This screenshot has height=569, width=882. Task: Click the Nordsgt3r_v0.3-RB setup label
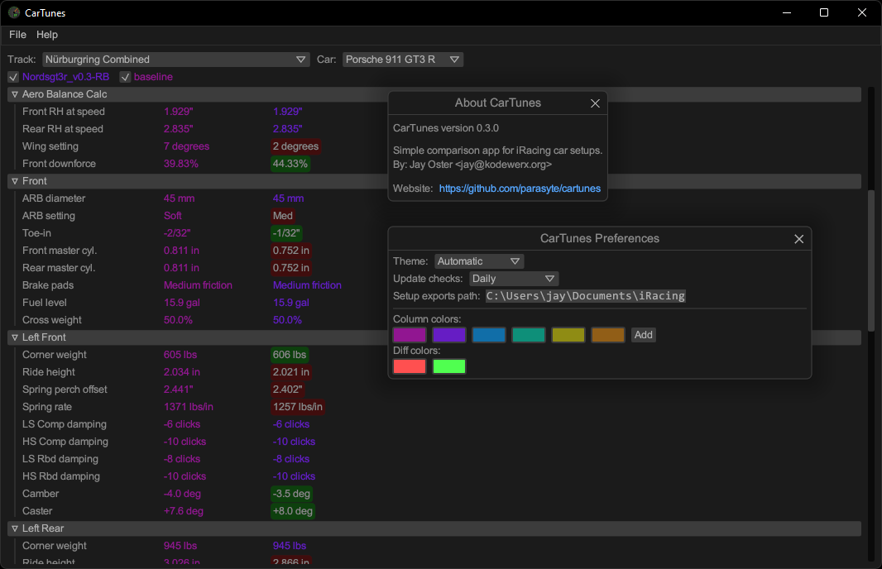coord(66,77)
